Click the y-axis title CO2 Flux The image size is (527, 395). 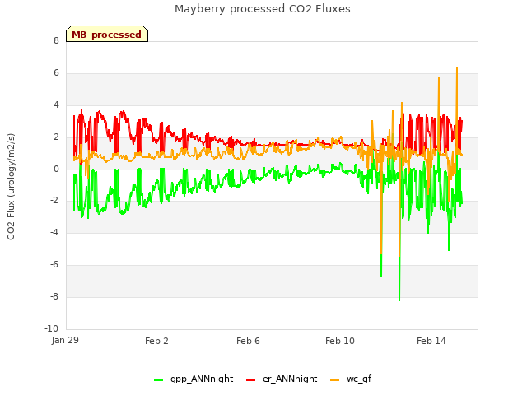click(x=11, y=187)
